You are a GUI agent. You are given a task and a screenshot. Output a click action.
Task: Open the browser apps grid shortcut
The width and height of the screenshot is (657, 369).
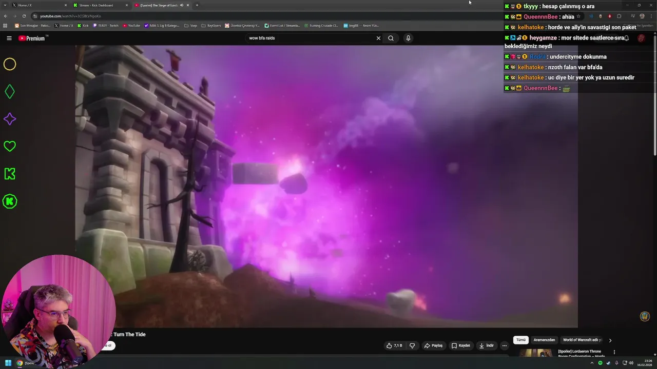(x=5, y=25)
